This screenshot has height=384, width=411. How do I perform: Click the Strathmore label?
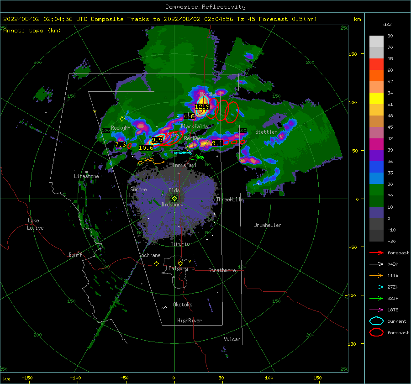pyautogui.click(x=222, y=270)
